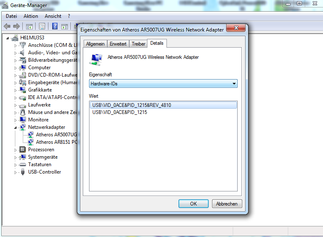323x237 pixels.
Task: Expand the Laufwerke tree node
Action: pos(15,105)
